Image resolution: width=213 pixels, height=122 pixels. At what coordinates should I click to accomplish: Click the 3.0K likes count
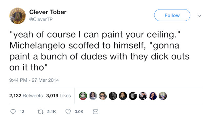pyautogui.click(x=79, y=112)
